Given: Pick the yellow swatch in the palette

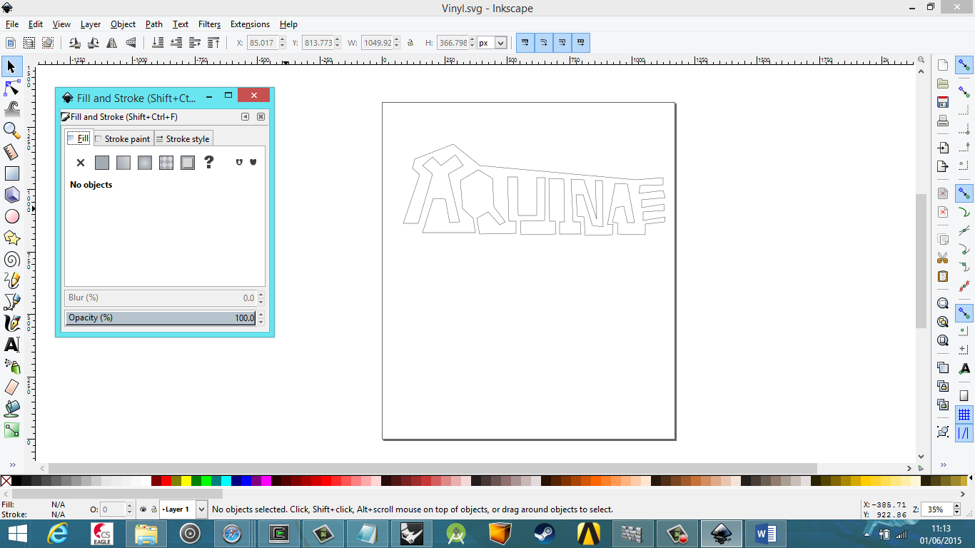Looking at the screenshot, I should click(186, 481).
